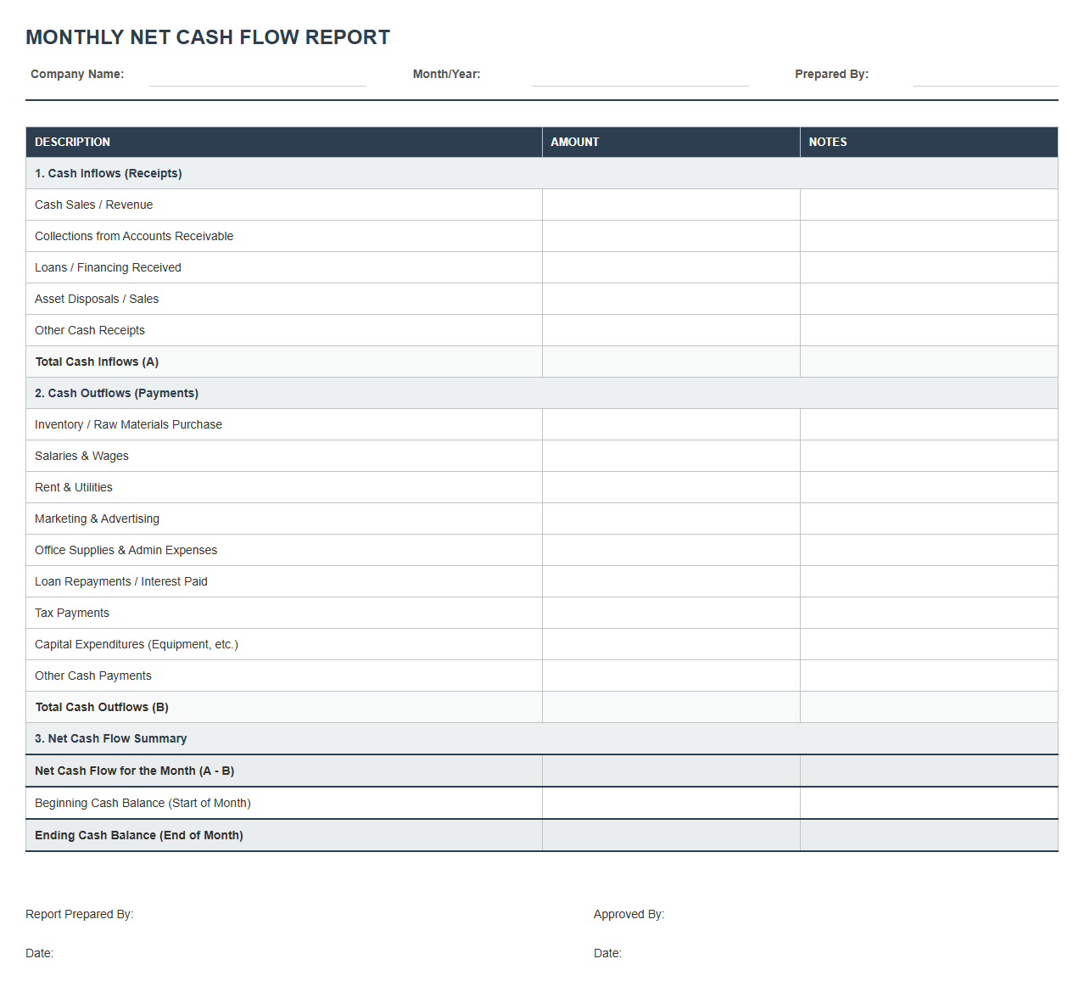Screen dimensions: 1084x998
Task: Click 'Loan Repayments / Interest Paid' label
Action: point(121,581)
